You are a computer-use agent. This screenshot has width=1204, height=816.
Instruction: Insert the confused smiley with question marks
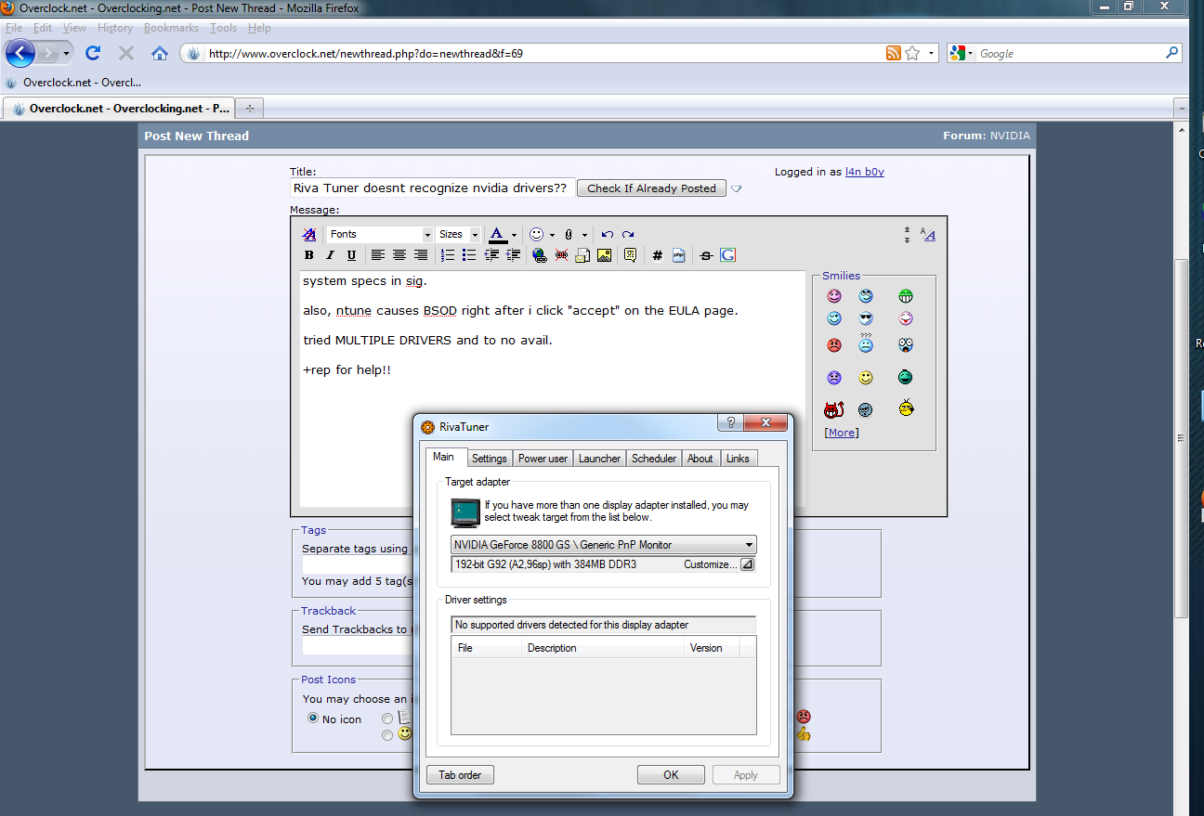pos(866,343)
